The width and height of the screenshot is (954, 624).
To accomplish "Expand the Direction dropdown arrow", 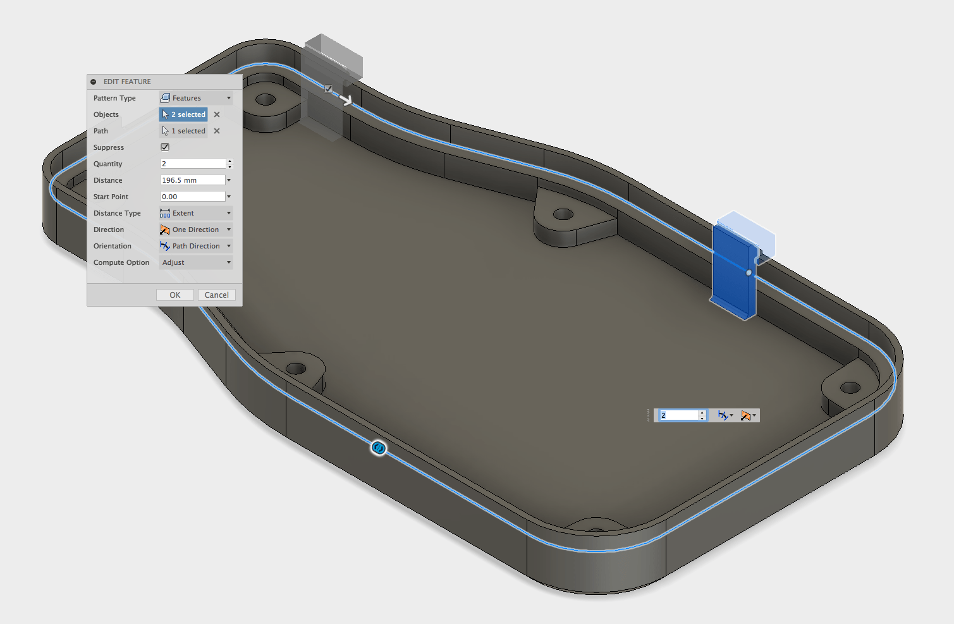I will point(228,229).
